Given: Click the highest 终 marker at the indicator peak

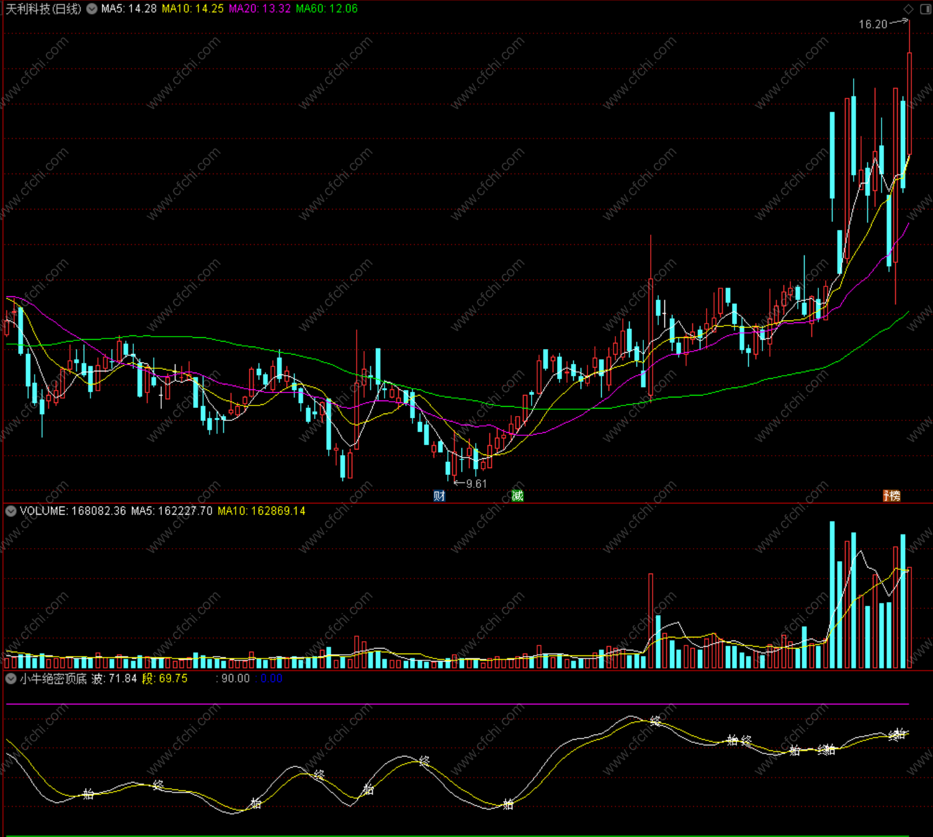Looking at the screenshot, I should click(x=655, y=720).
